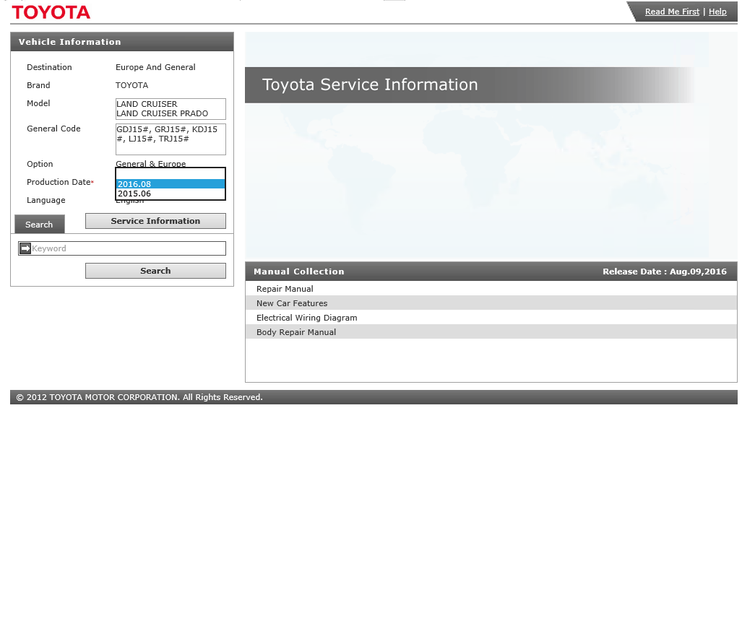Click the Search button below the Keyword field

tap(155, 271)
